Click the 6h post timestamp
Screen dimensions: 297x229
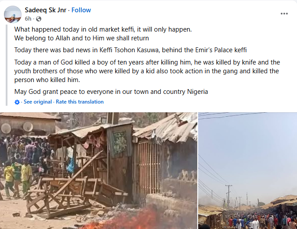[x=28, y=19]
